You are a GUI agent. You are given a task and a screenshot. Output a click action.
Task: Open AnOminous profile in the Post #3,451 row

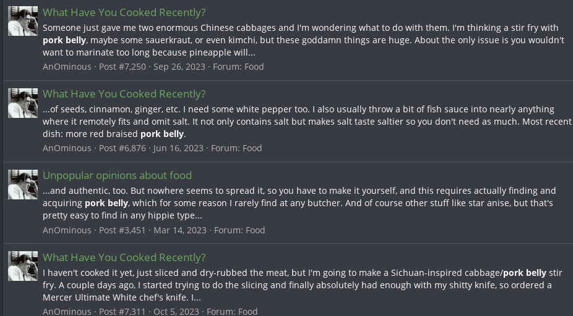pyautogui.click(x=67, y=230)
